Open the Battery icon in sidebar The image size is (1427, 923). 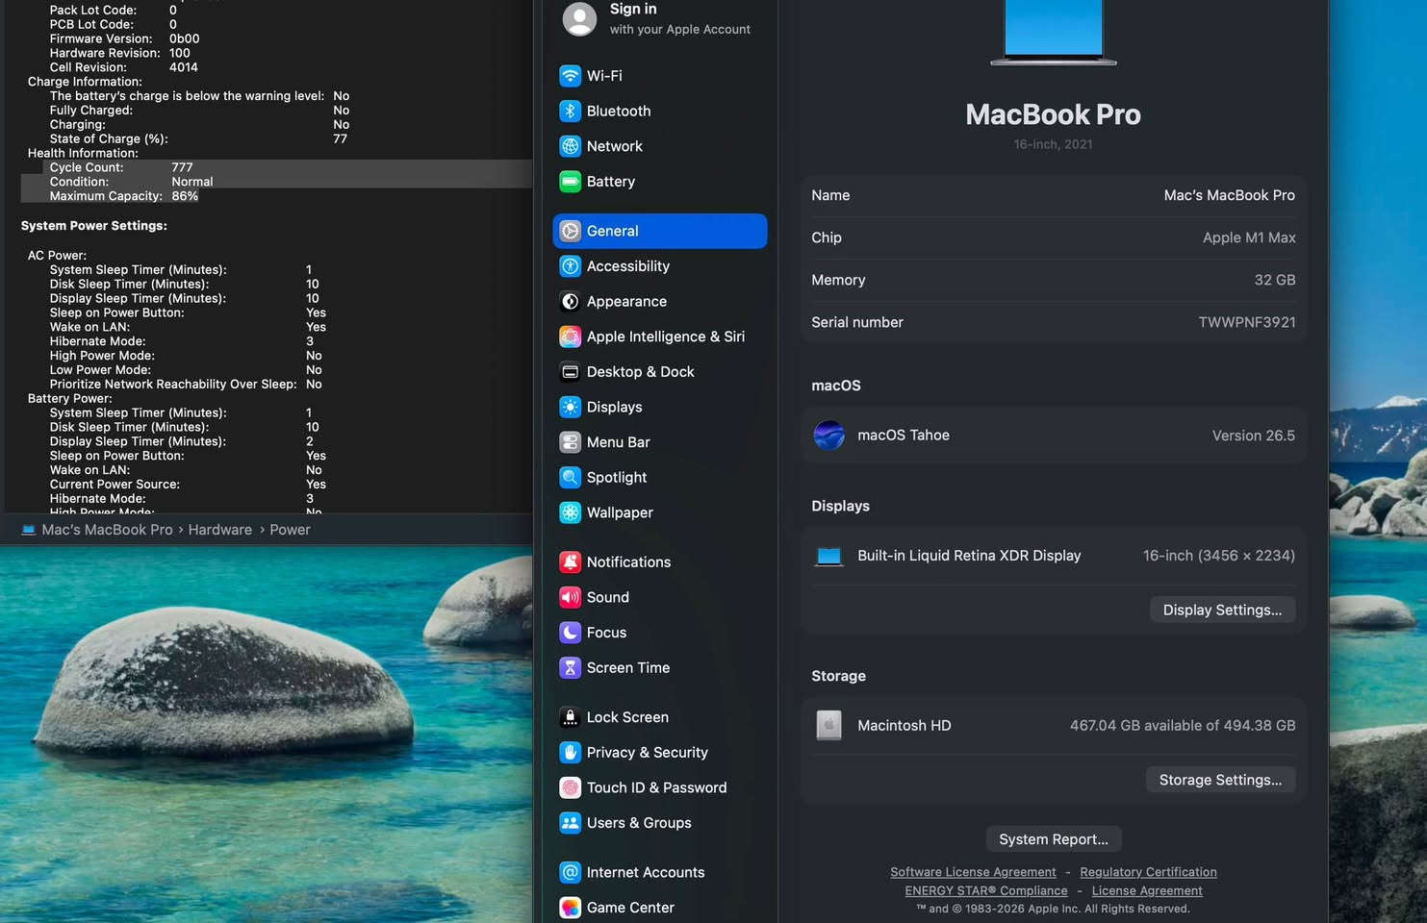[x=570, y=181]
